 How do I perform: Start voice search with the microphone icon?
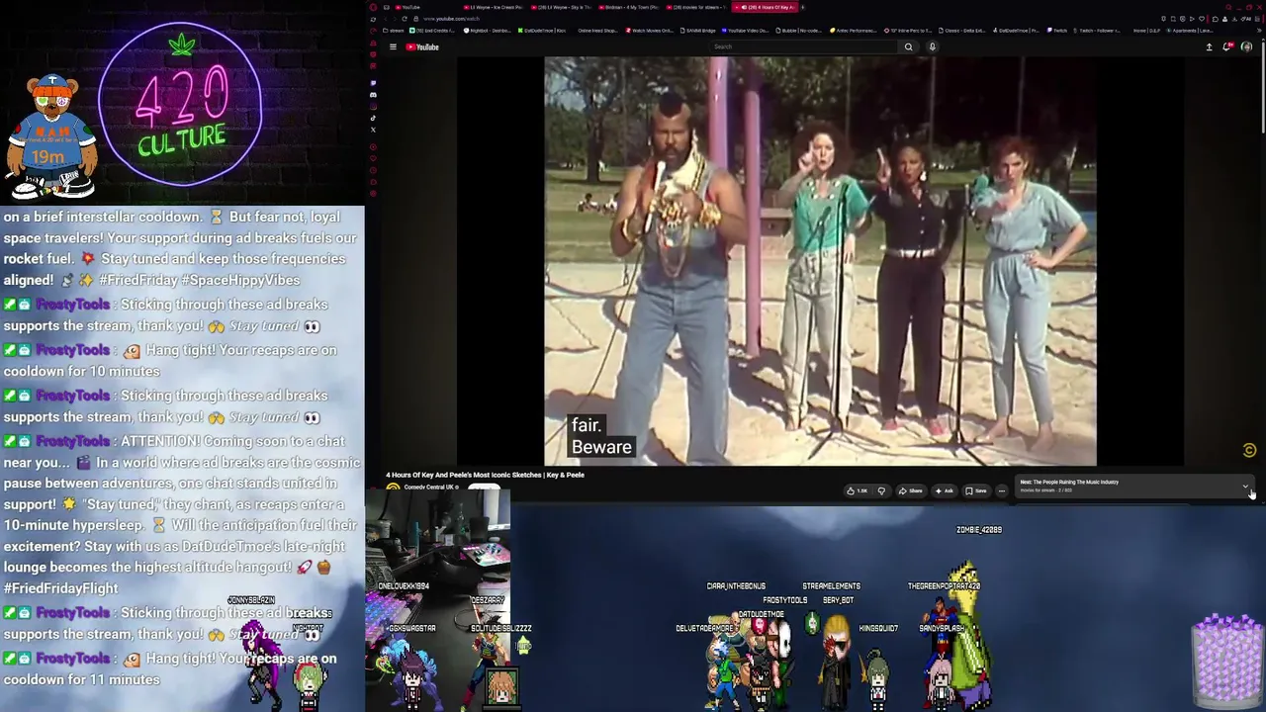click(x=932, y=46)
